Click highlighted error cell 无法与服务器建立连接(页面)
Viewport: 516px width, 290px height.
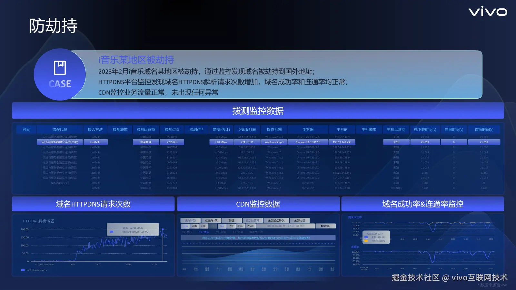tap(60, 142)
